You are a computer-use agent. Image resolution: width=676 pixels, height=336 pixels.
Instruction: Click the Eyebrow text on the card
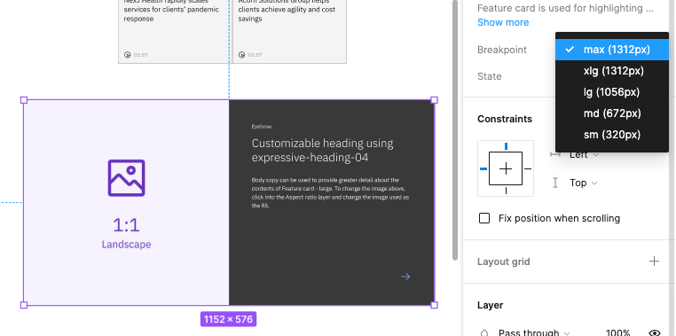262,127
